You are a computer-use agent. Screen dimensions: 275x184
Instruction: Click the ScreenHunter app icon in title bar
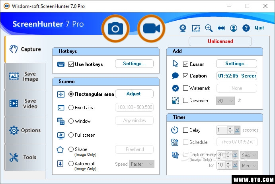coord(7,6)
